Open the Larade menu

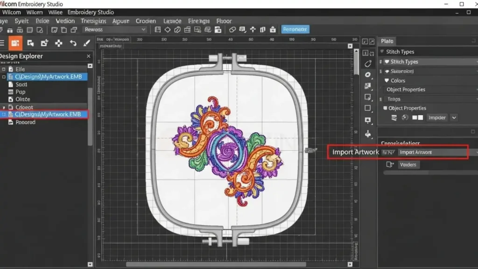pyautogui.click(x=172, y=21)
